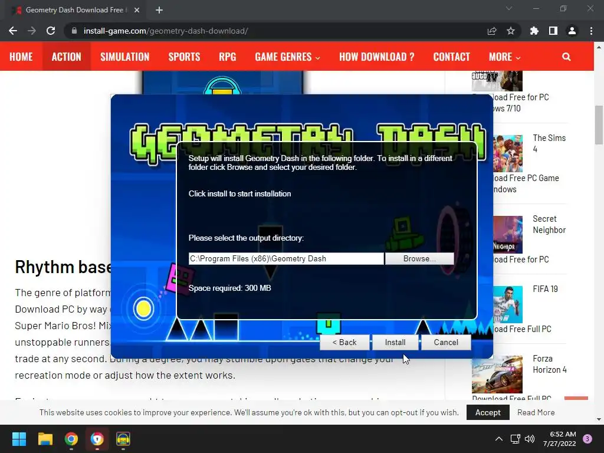Open the Chrome profile icon
Viewport: 604px width, 453px height.
tap(572, 31)
